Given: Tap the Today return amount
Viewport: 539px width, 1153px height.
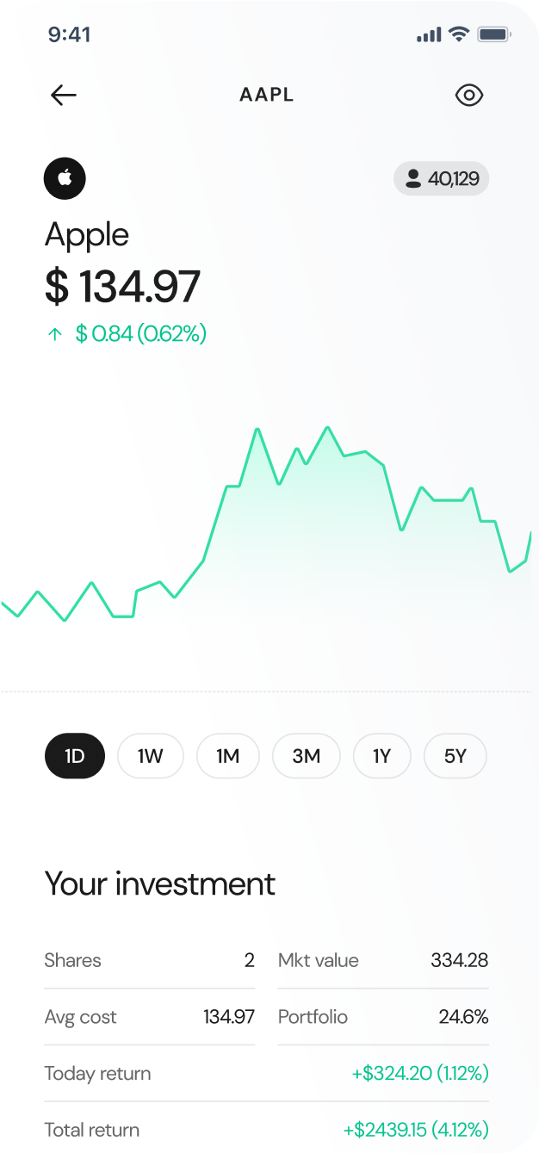Looking at the screenshot, I should click(420, 1074).
